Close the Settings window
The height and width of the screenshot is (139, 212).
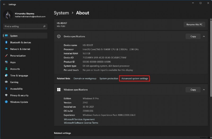(x=208, y=3)
